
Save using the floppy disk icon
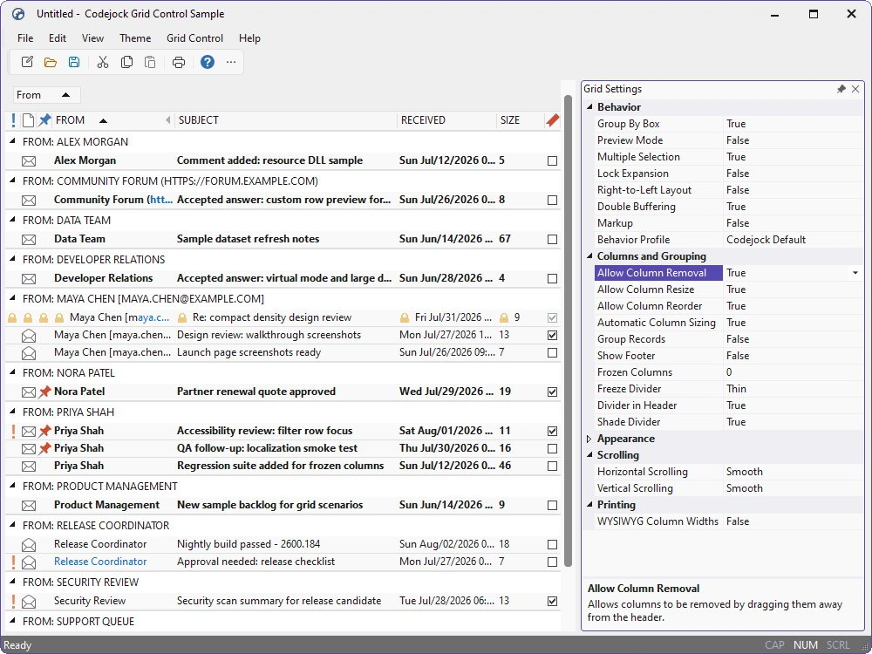pos(74,62)
